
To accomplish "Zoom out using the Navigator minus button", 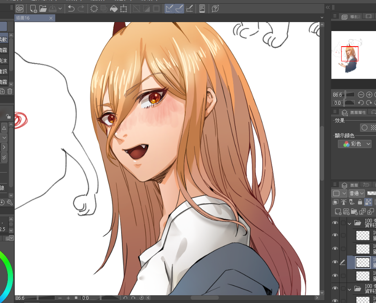I will [x=361, y=95].
